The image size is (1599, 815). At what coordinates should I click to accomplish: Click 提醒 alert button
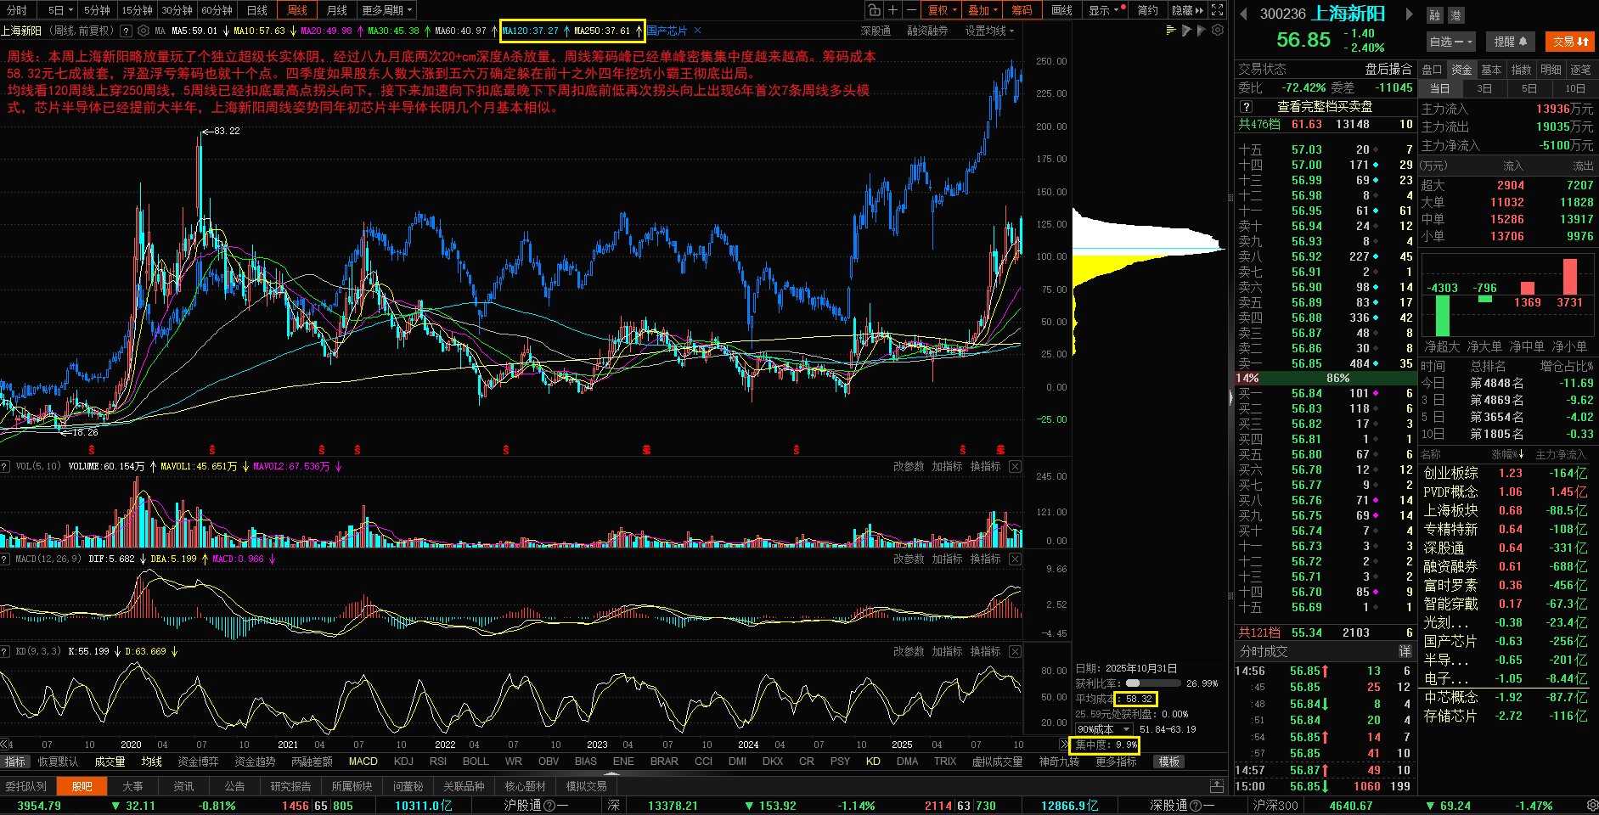(1510, 41)
